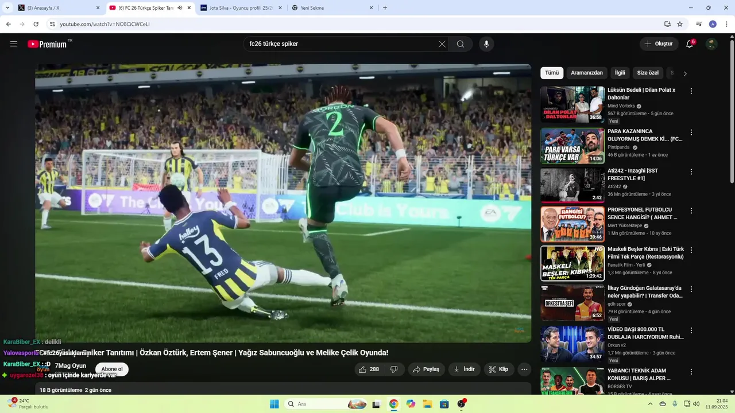This screenshot has width=735, height=413.
Task: Click the Pintipanda channel name
Action: (x=618, y=147)
